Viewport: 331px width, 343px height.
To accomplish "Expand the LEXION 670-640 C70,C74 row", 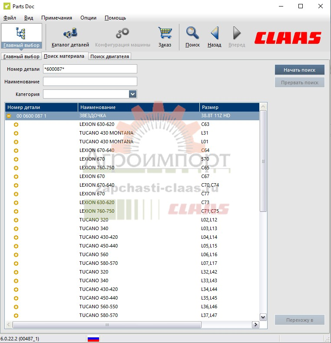I will coord(16,185).
